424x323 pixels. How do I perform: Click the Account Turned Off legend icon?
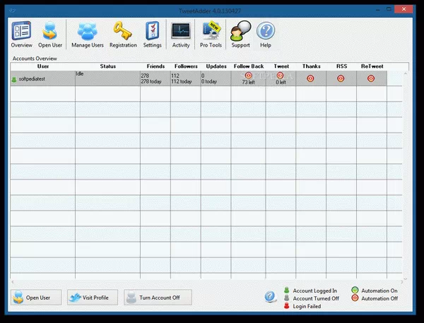(287, 298)
